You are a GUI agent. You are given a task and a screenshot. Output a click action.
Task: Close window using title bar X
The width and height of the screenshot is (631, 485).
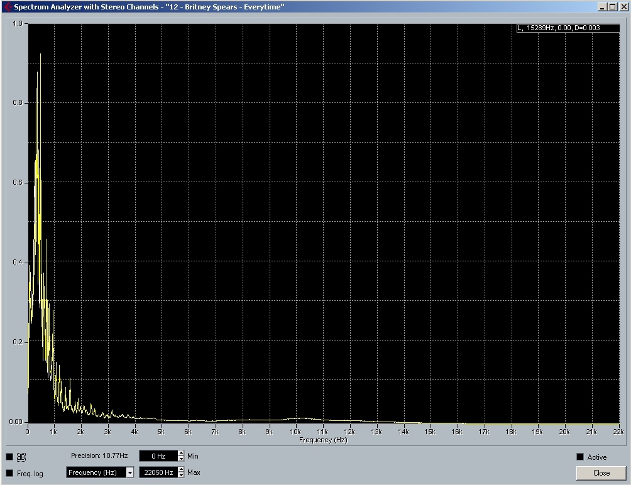click(x=623, y=7)
